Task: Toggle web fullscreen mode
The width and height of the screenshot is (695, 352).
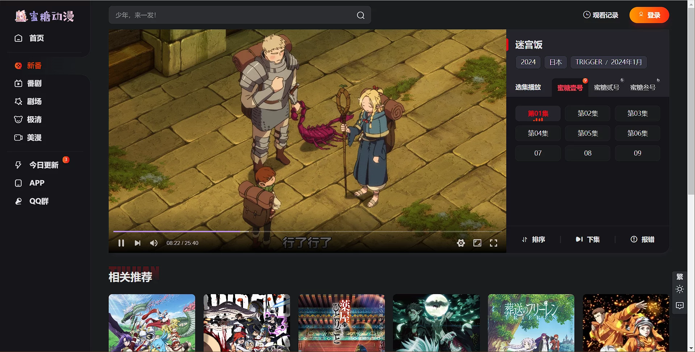Action: (477, 243)
